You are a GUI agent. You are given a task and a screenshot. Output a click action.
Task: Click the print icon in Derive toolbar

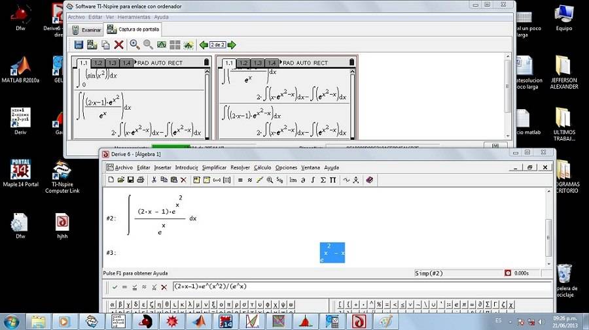click(x=141, y=180)
